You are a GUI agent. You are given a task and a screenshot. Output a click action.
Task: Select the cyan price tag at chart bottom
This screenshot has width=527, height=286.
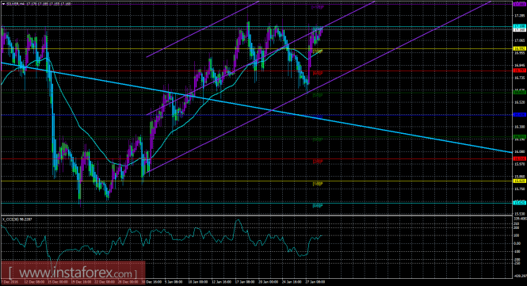pos(520,203)
